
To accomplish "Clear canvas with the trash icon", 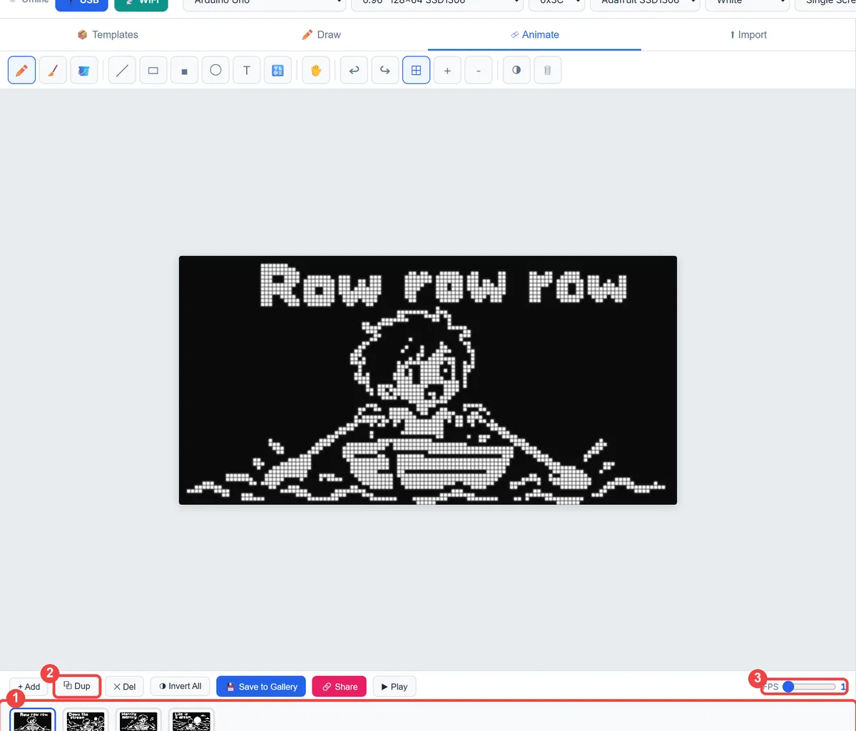I will (548, 71).
